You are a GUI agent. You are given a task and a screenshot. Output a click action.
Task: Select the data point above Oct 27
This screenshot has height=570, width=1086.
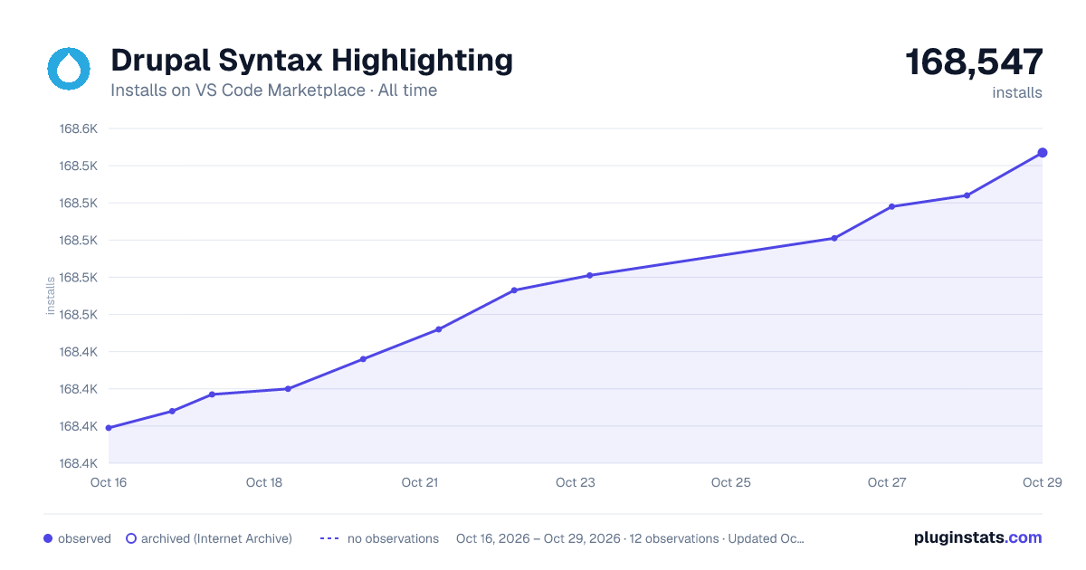(x=891, y=206)
